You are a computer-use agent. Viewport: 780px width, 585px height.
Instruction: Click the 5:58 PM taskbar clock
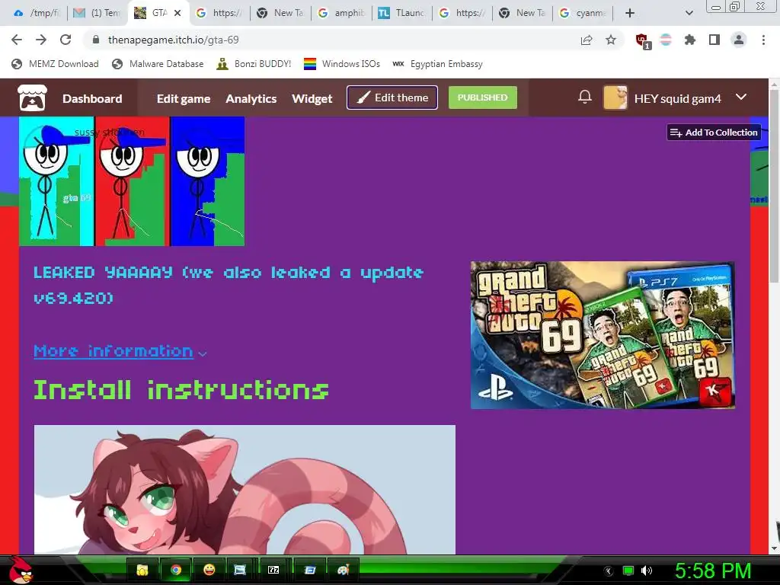713,571
